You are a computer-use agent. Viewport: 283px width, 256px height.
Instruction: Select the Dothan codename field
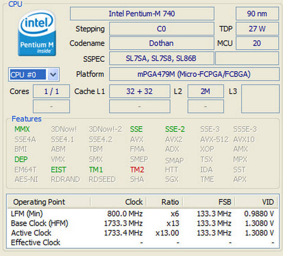(161, 43)
